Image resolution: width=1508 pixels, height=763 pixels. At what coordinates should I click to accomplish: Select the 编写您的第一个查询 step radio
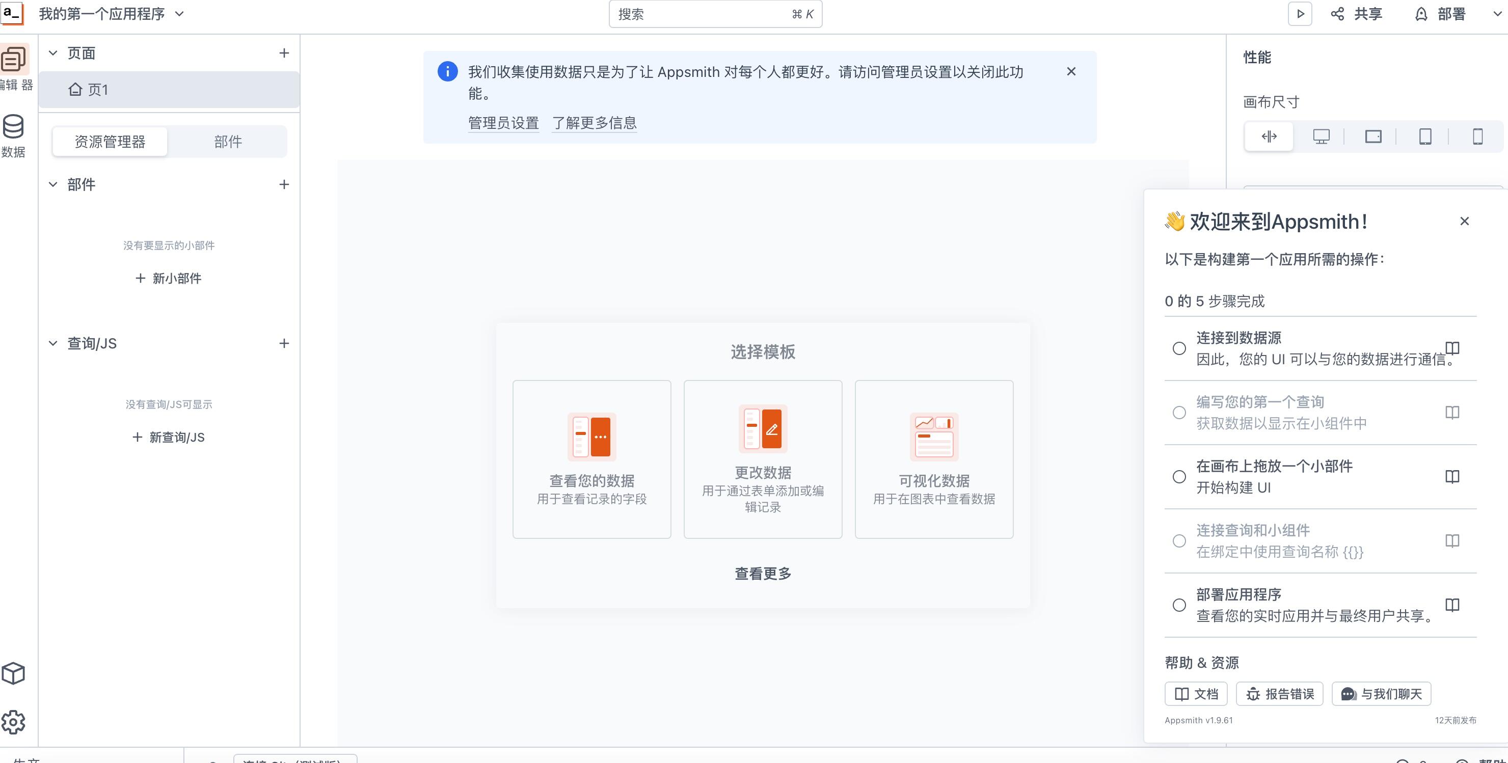click(x=1179, y=413)
